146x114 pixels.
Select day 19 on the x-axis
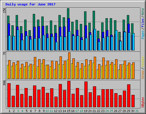coord(86,111)
